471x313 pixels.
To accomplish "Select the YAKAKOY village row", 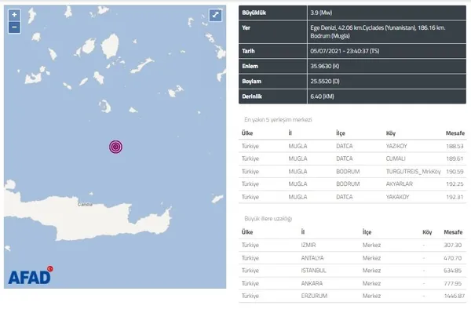I will (x=352, y=197).
